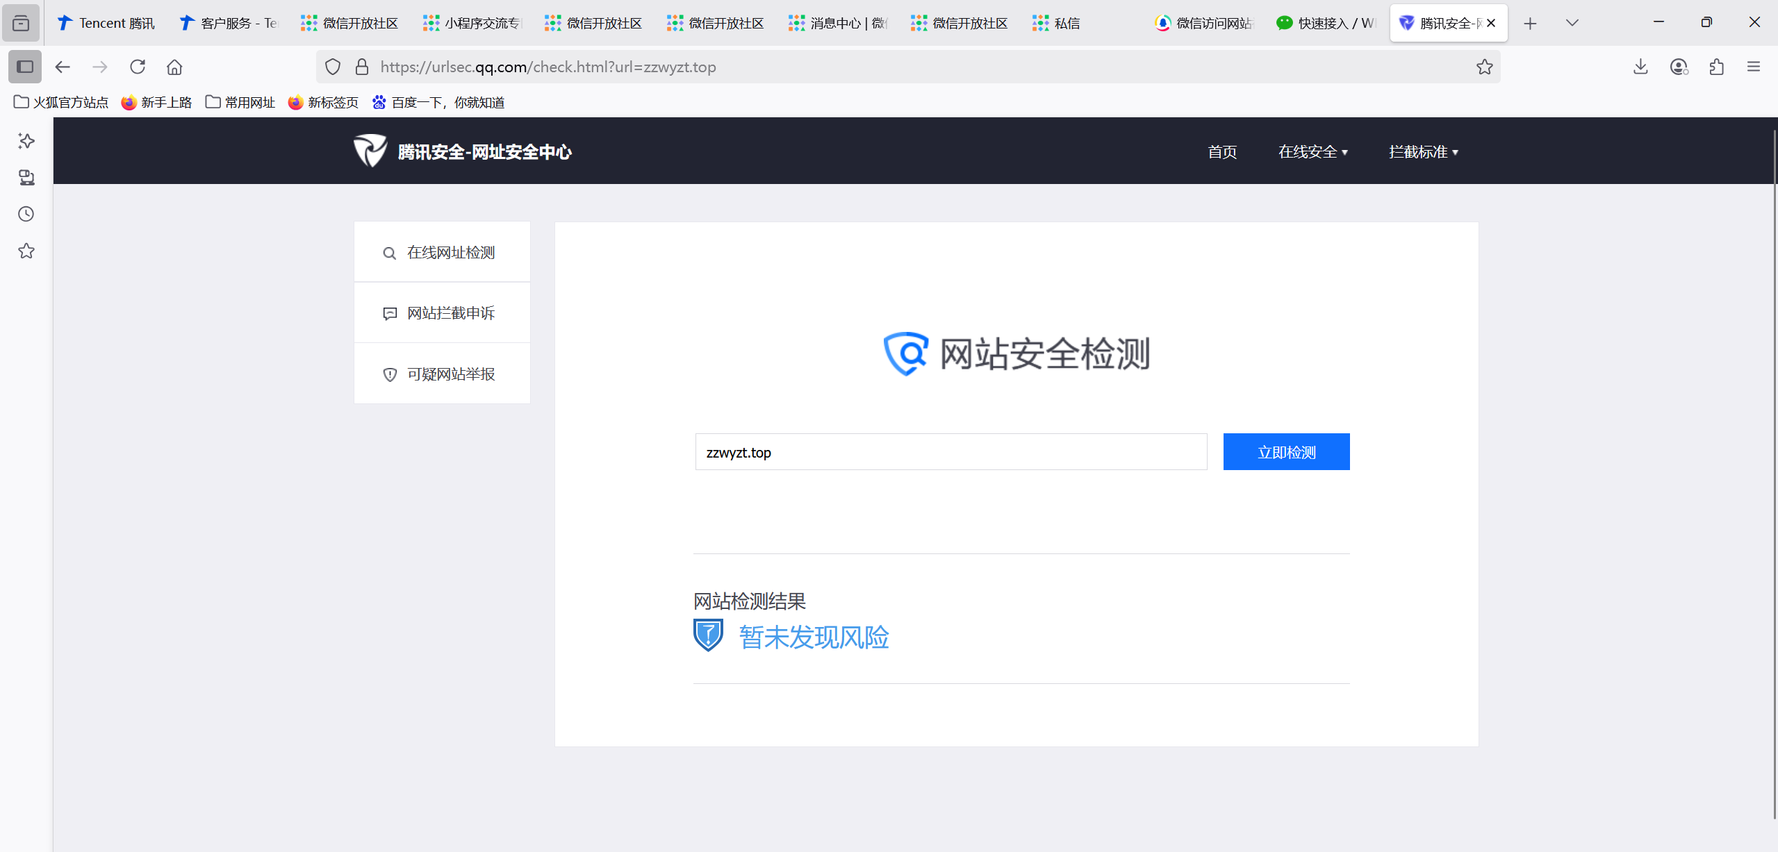Image resolution: width=1778 pixels, height=852 pixels.
Task: Click the reload page icon
Action: [138, 67]
